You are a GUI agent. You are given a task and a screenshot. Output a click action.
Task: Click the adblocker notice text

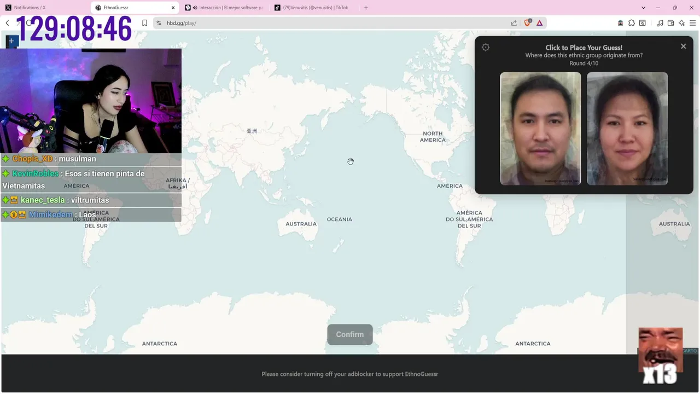(x=350, y=374)
